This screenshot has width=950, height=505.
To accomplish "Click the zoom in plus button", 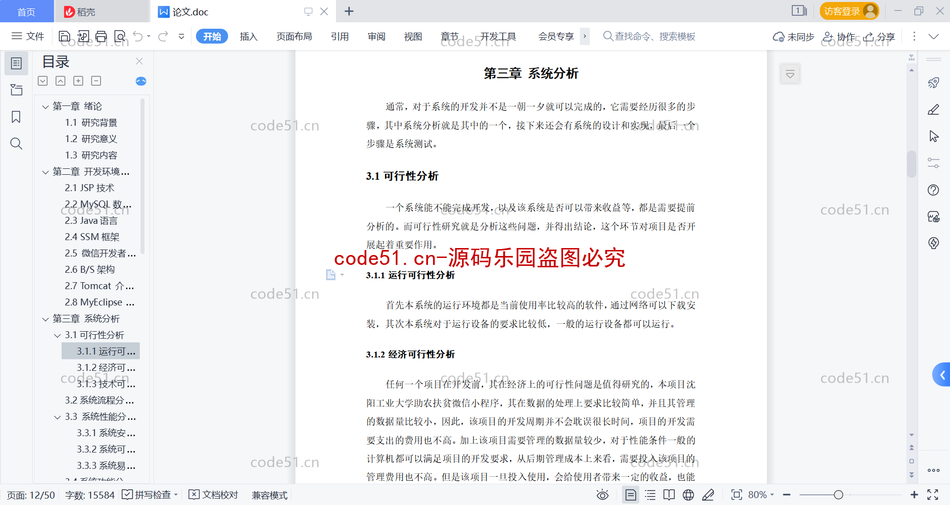I will click(x=914, y=495).
